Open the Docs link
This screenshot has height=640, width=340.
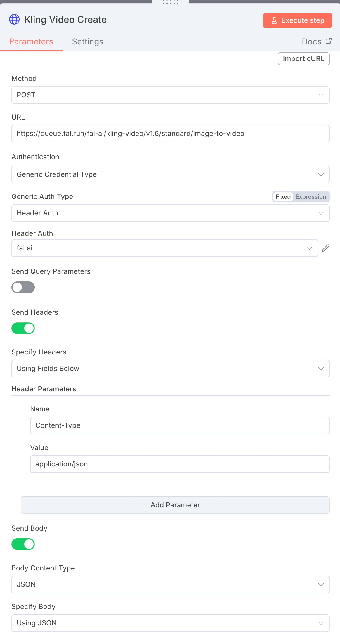pyautogui.click(x=312, y=42)
